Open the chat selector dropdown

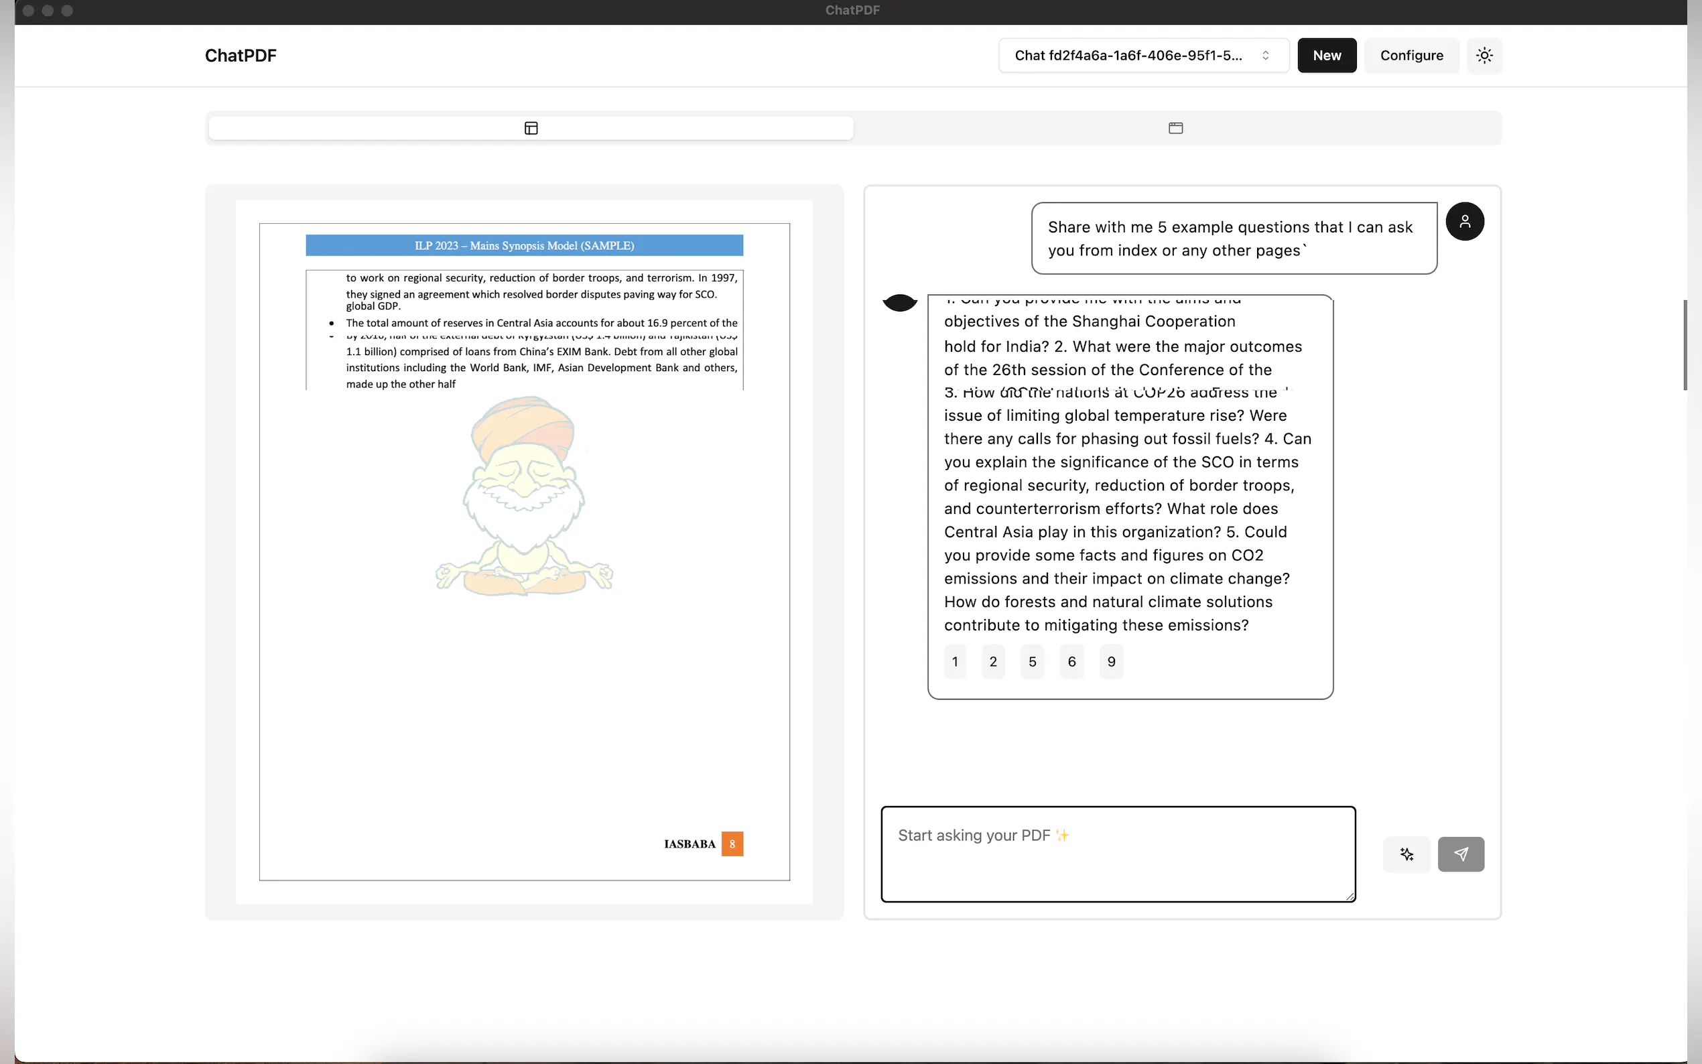click(x=1128, y=56)
